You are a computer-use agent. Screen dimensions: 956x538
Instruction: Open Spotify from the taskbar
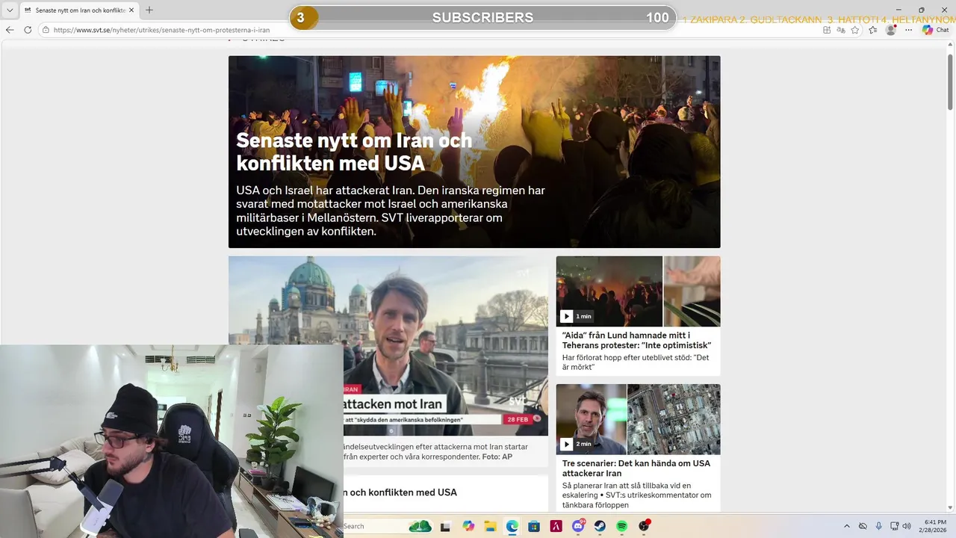pyautogui.click(x=622, y=526)
